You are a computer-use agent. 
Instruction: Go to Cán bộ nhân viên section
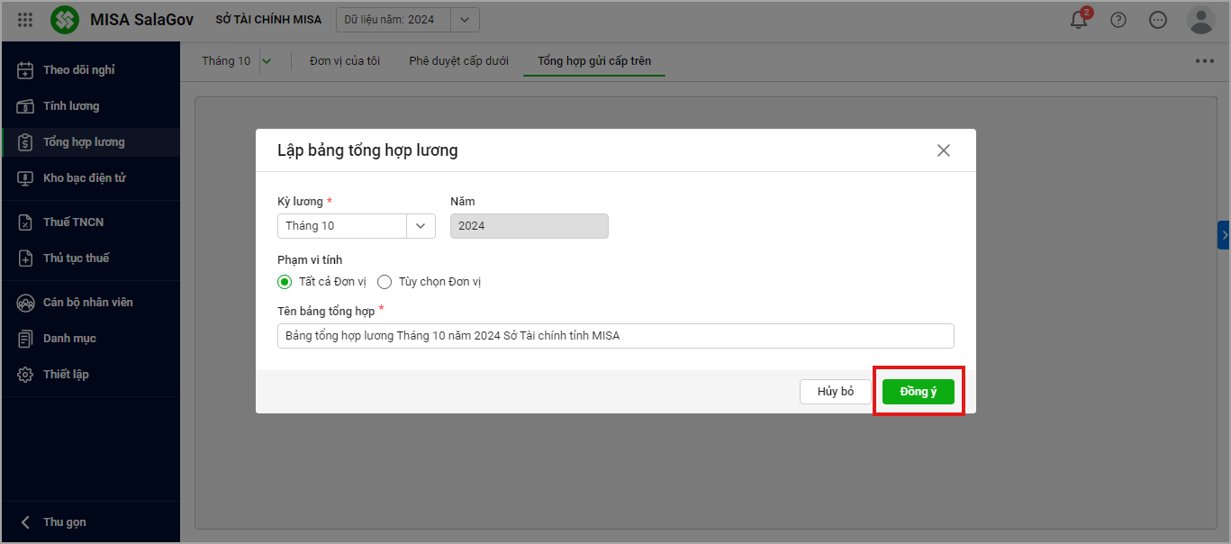coord(87,303)
